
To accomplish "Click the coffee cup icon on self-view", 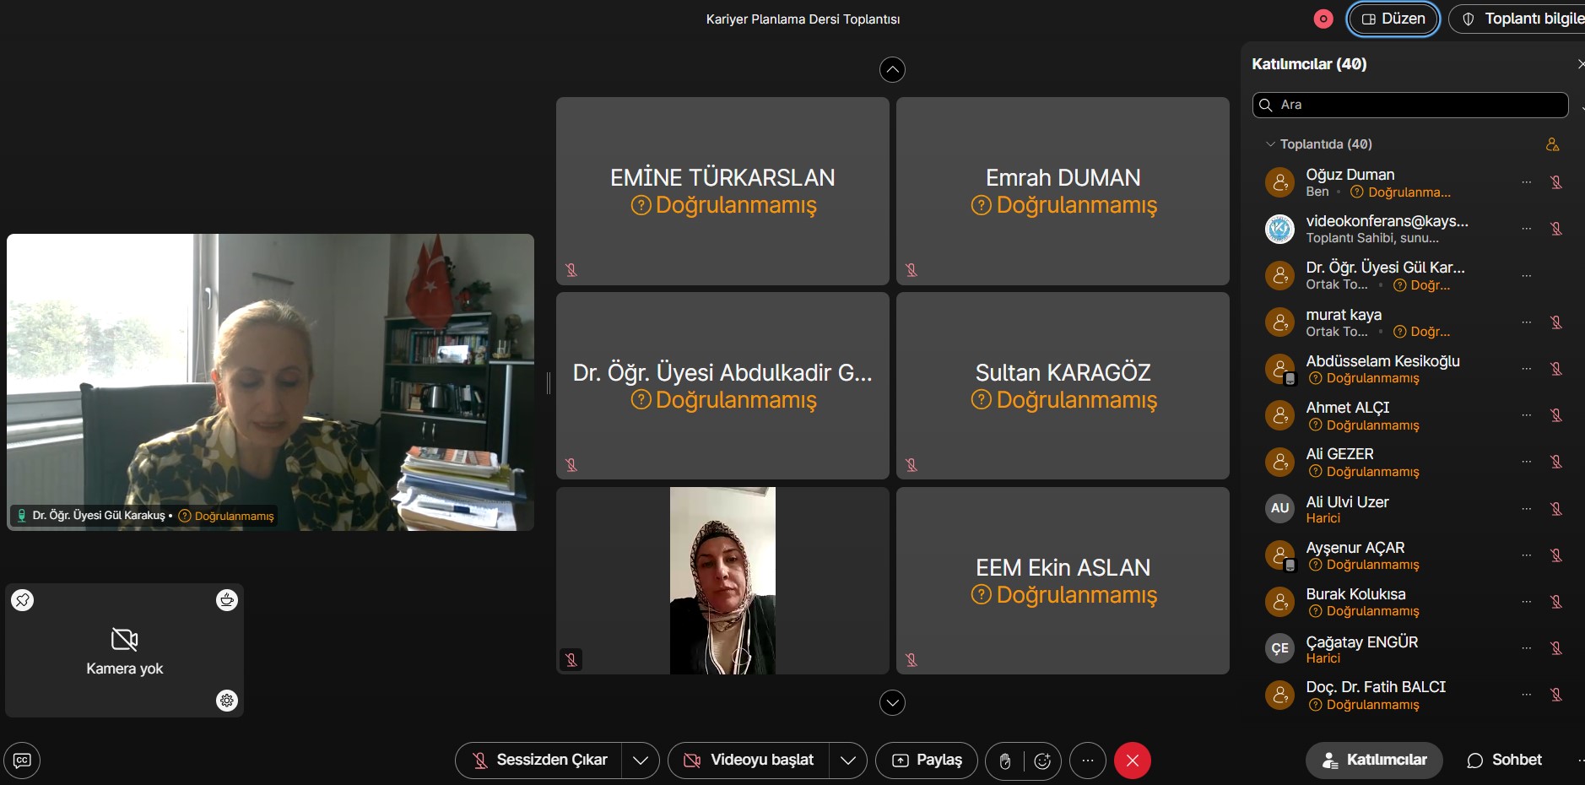I will [227, 600].
